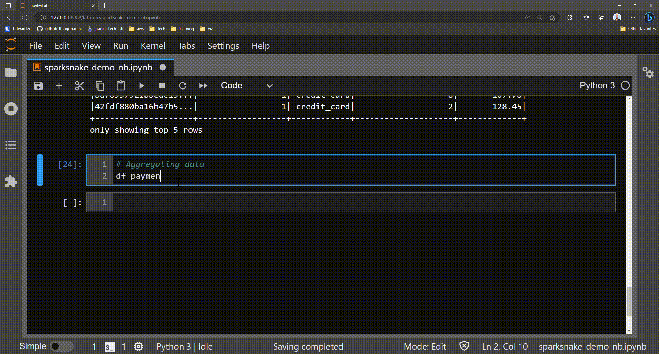Open the Settings menu
Screen dimensions: 659x354
coord(223,46)
